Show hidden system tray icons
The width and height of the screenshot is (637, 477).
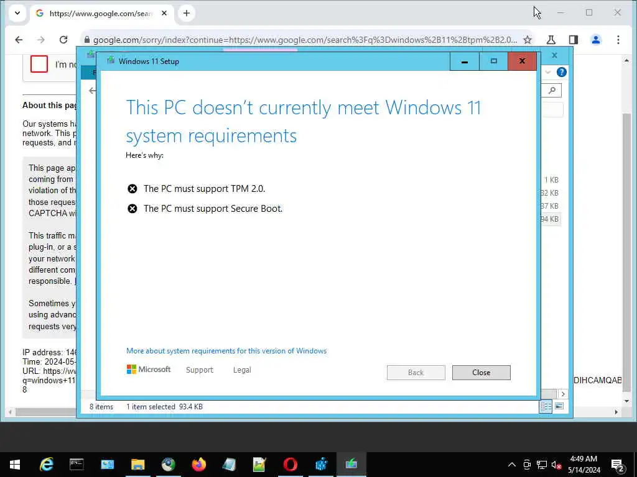(512, 465)
